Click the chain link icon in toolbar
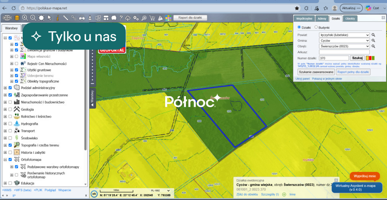387x200 pixels. pyautogui.click(x=74, y=18)
